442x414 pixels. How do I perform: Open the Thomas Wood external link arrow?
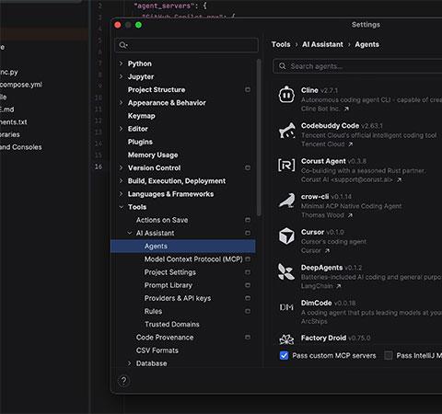point(350,215)
